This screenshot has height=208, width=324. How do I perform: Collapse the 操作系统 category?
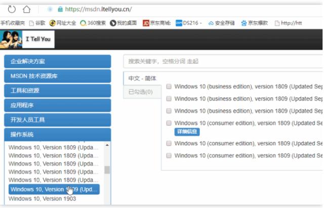pyautogui.click(x=57, y=135)
